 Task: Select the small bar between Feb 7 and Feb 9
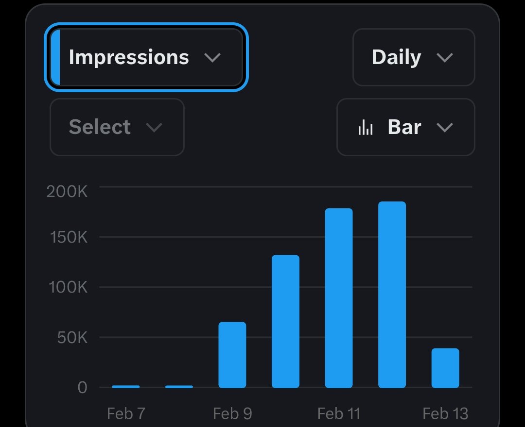[x=179, y=387]
